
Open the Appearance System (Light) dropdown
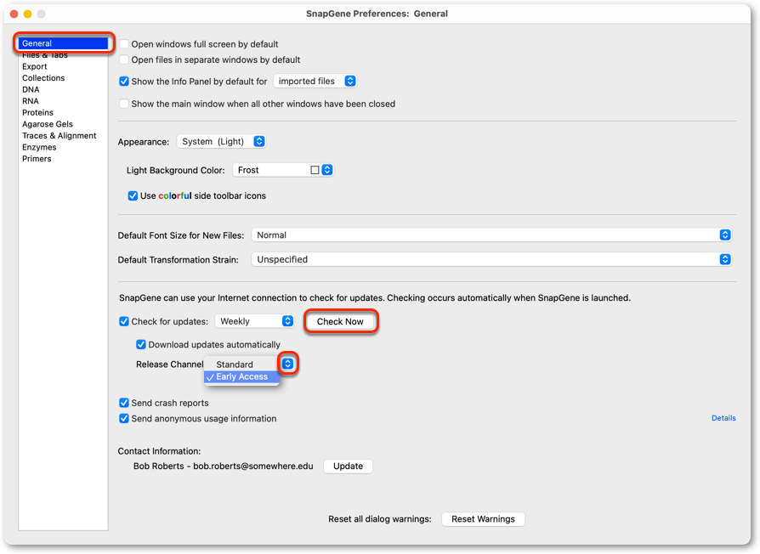click(x=221, y=141)
